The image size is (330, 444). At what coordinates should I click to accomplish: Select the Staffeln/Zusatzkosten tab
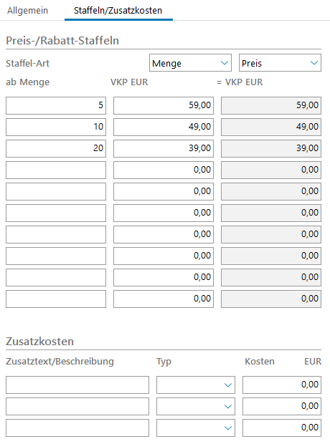pos(118,11)
